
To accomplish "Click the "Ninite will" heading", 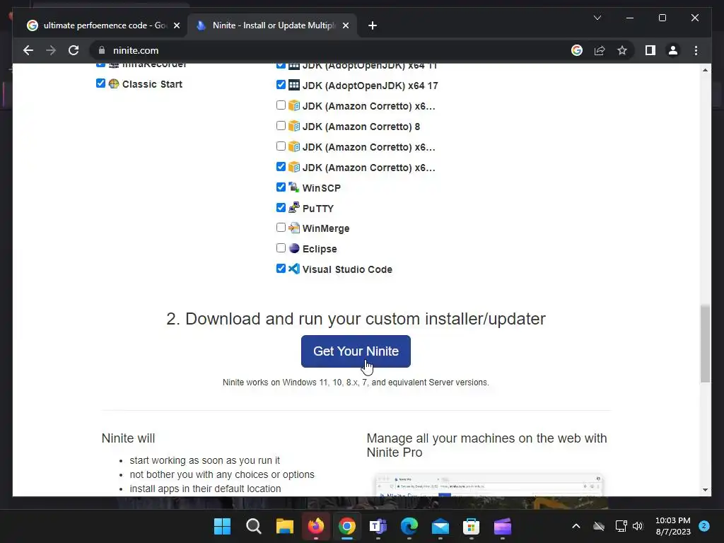I will [129, 438].
